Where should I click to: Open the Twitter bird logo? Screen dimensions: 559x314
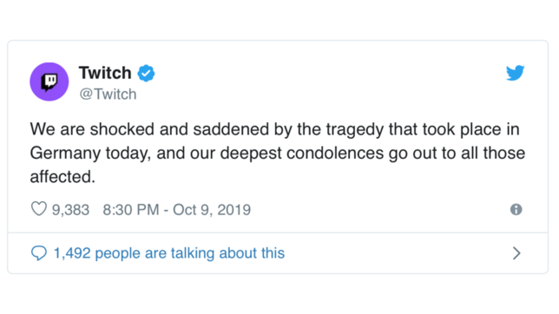(x=515, y=73)
